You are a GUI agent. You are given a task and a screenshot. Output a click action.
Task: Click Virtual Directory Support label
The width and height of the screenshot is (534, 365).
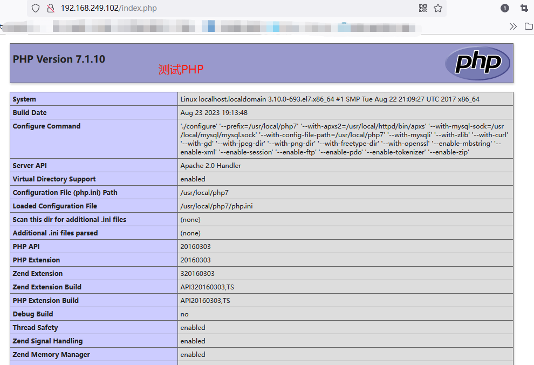click(x=54, y=179)
